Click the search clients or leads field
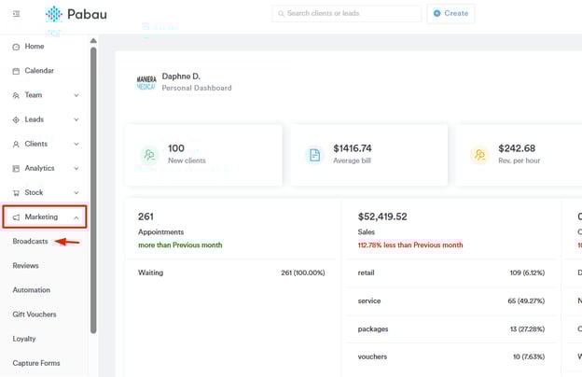 [x=347, y=14]
